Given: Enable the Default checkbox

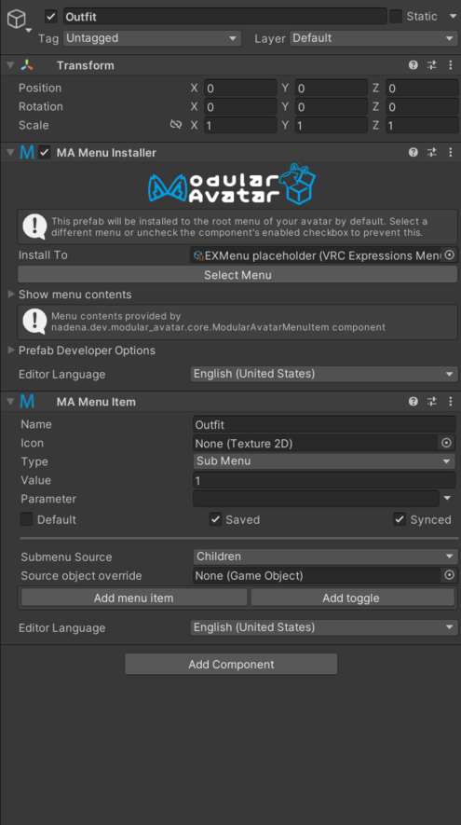Looking at the screenshot, I should point(26,519).
